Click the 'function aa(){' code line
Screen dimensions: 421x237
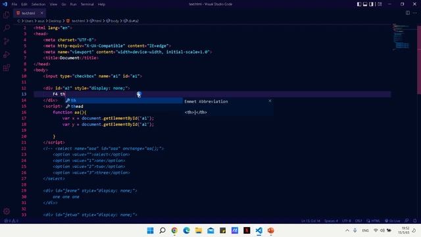(70, 113)
